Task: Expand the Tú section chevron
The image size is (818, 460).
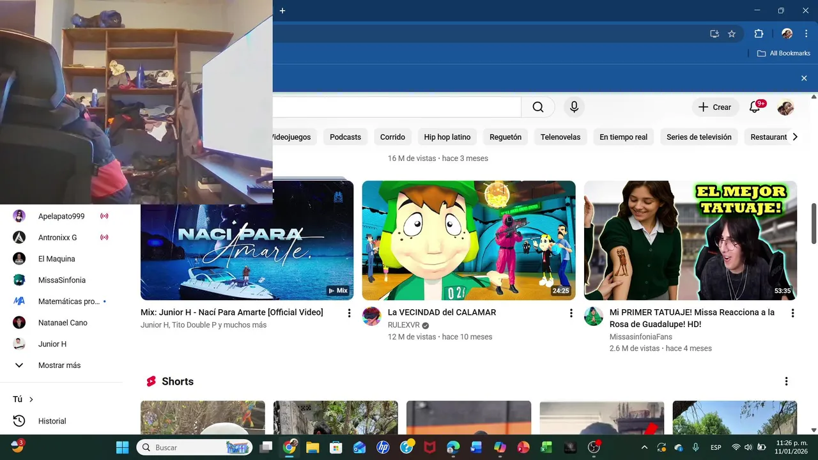Action: coord(31,399)
